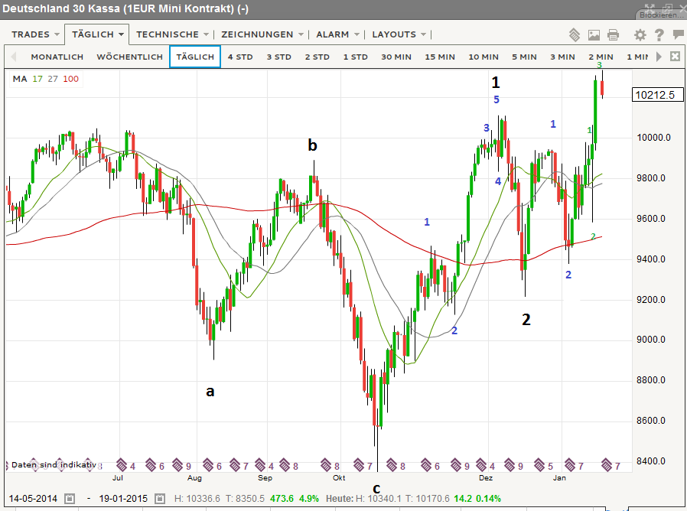The height and width of the screenshot is (511, 687).
Task: Open help question mark icon
Action: pyautogui.click(x=659, y=34)
